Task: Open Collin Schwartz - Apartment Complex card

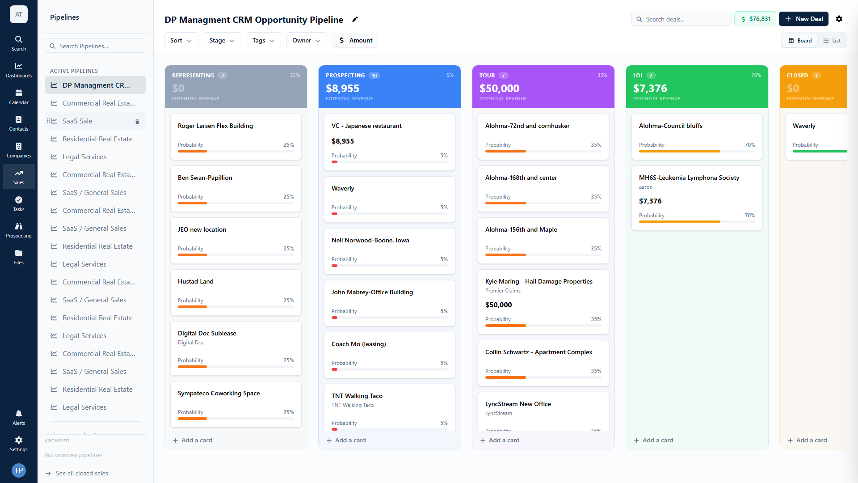Action: click(x=543, y=363)
